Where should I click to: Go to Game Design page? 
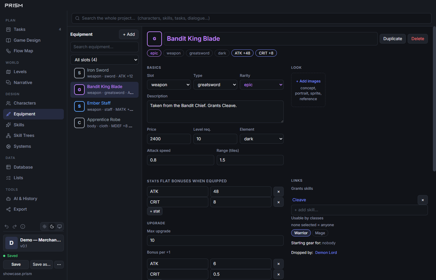coord(33,40)
